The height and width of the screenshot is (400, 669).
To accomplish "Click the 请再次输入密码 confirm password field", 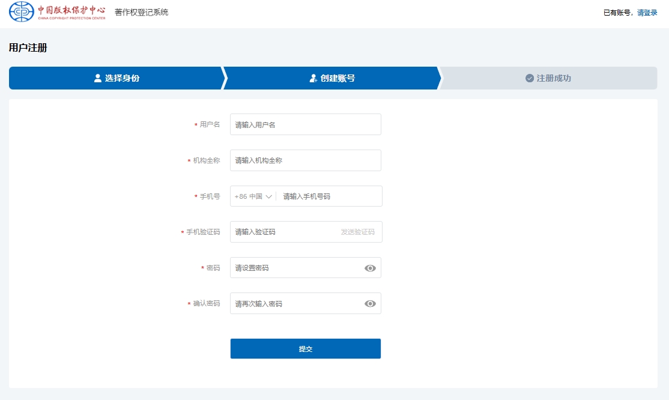I will tap(295, 304).
